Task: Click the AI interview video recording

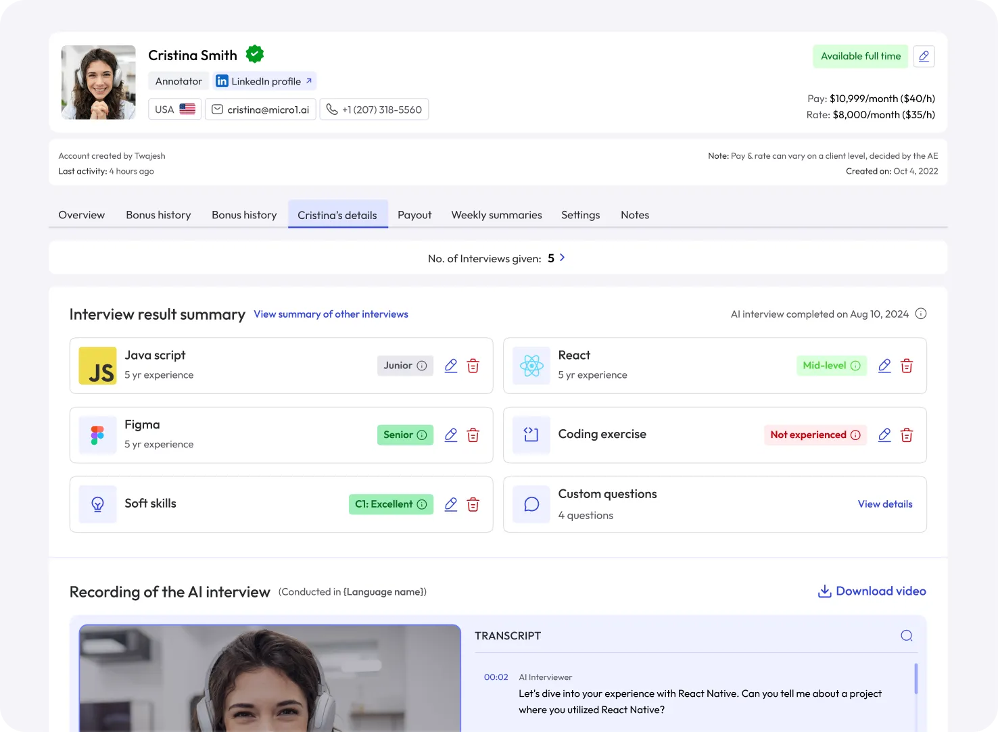Action: click(270, 678)
